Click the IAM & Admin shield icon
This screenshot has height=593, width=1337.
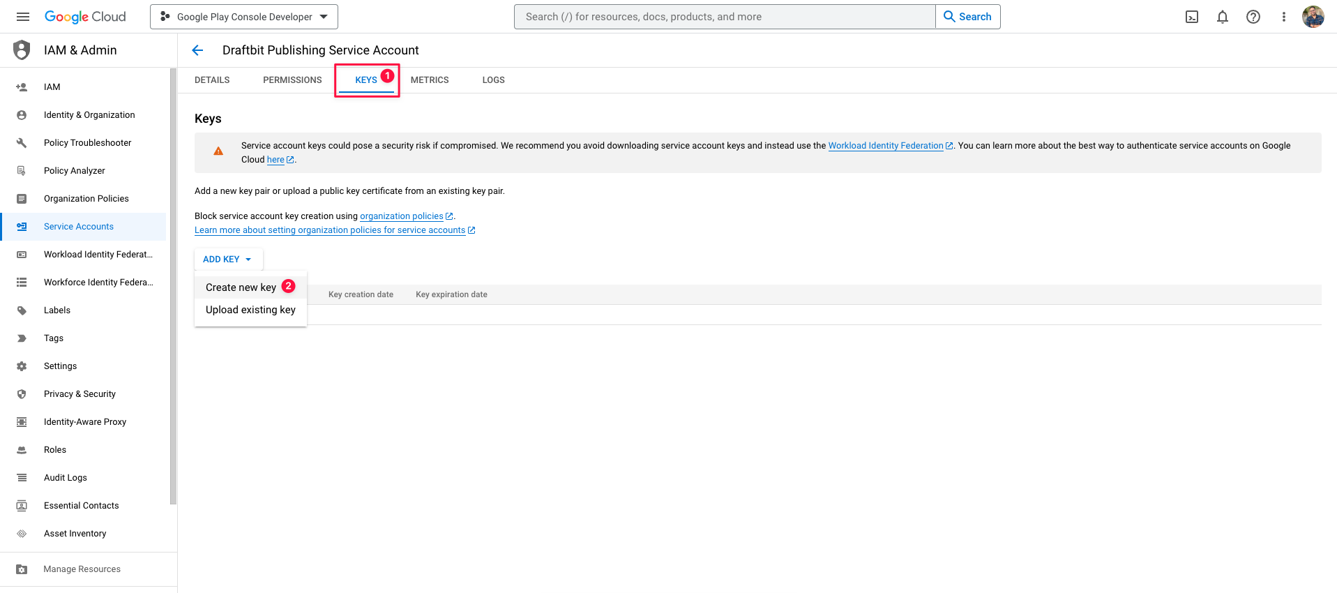coord(22,50)
